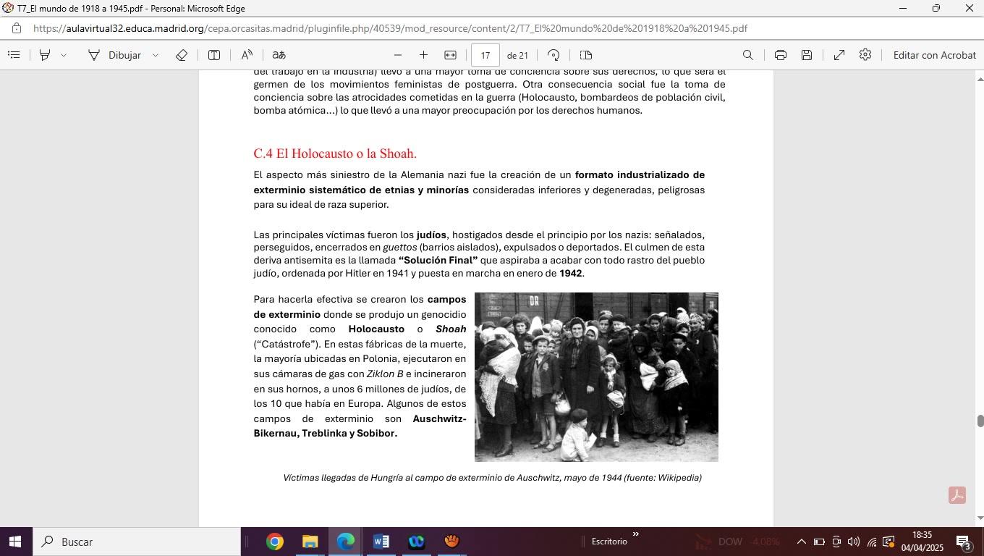Save the PDF document
Screen dimensions: 984x556
tap(807, 55)
